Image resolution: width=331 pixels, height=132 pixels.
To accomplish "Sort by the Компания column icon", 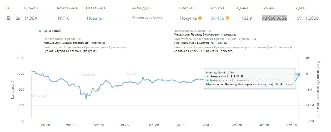I will tap(77, 8).
